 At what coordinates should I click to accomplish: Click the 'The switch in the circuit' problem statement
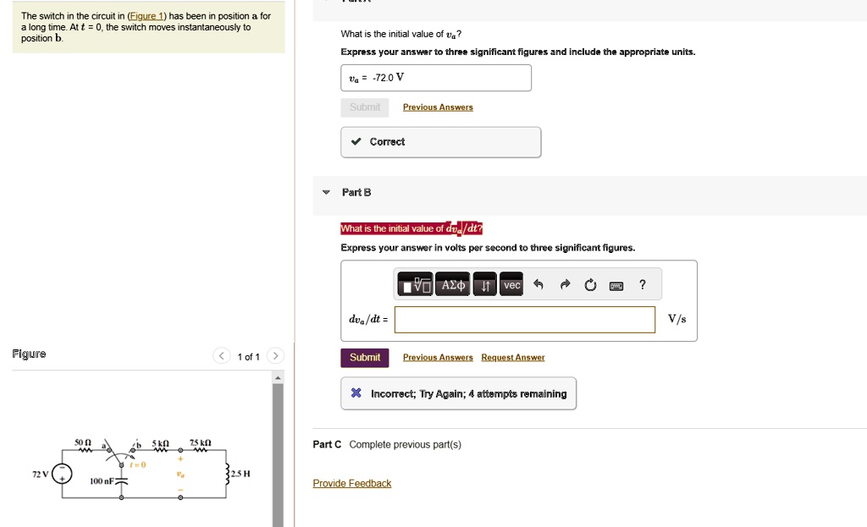click(x=146, y=27)
